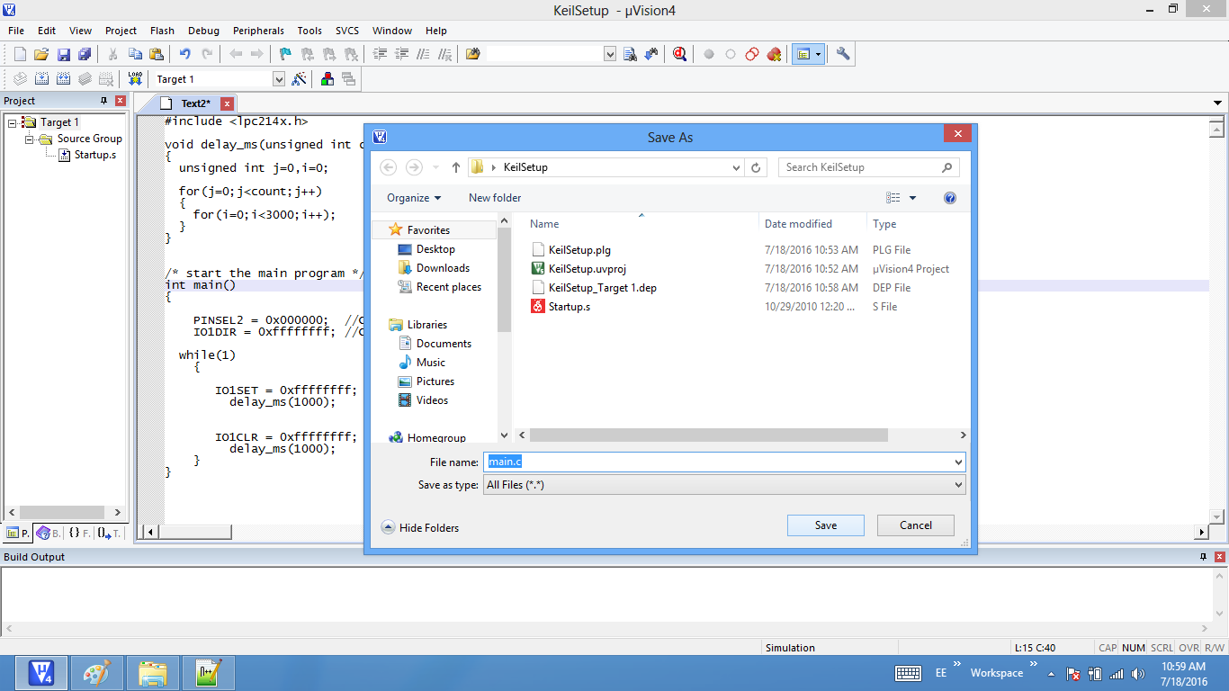Click the Save disk icon in toolbar

click(64, 54)
